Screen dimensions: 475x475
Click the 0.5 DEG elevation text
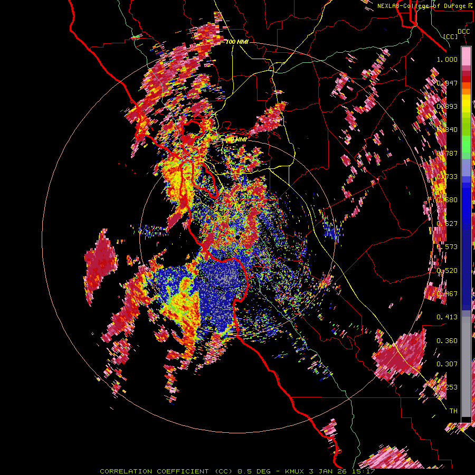tap(254, 471)
